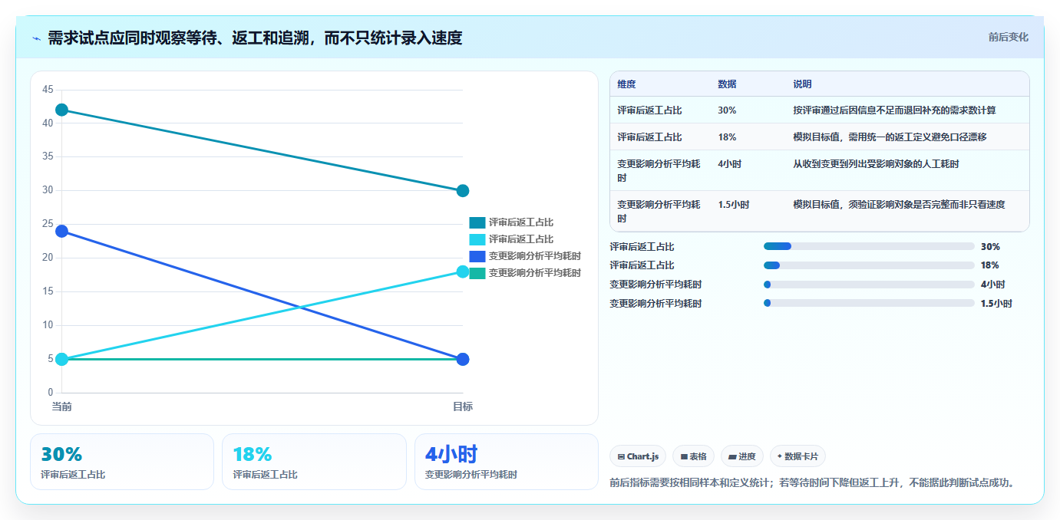Screen dimensions: 1060x520
Task: Click the description 从收到变更到列出受影响对象的人工耗时
Action: (x=876, y=164)
